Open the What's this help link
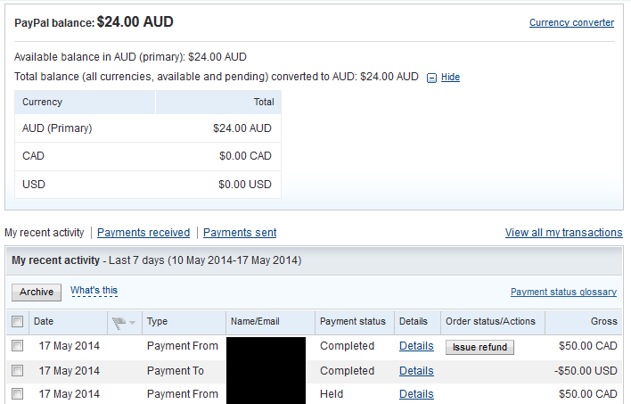The image size is (631, 404). point(94,291)
